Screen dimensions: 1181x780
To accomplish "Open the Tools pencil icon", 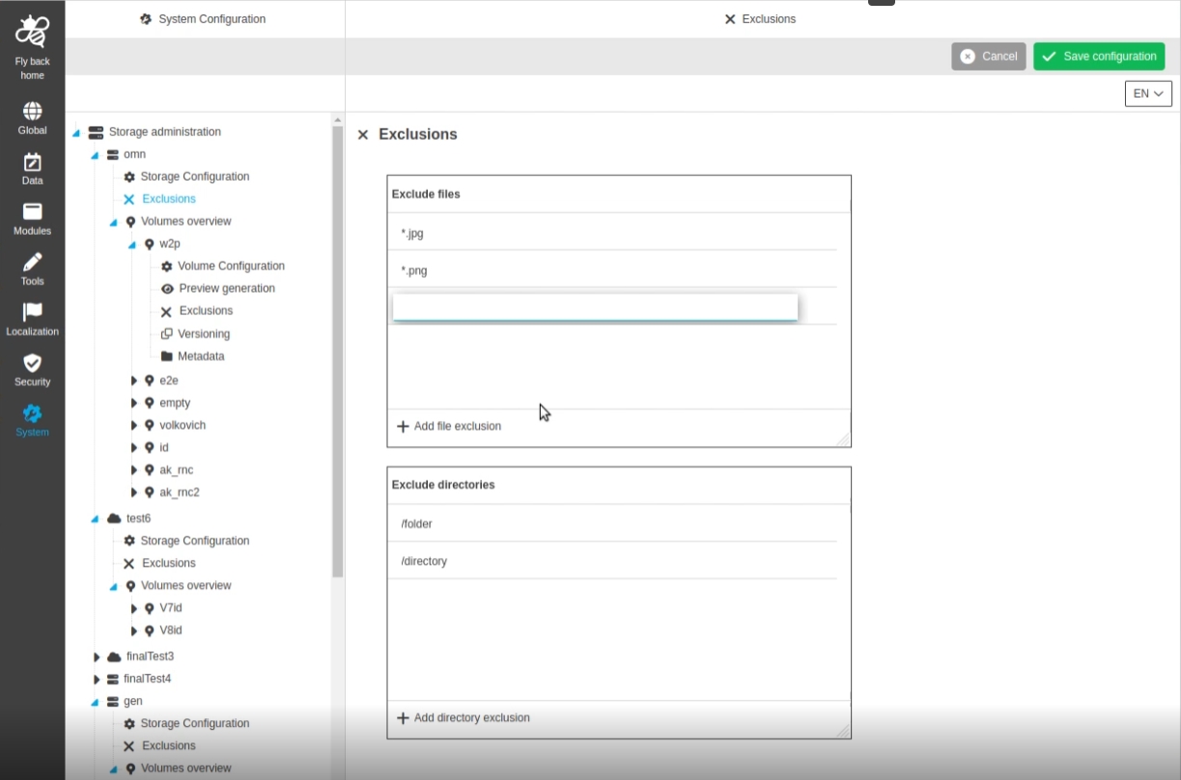I will pos(32,263).
